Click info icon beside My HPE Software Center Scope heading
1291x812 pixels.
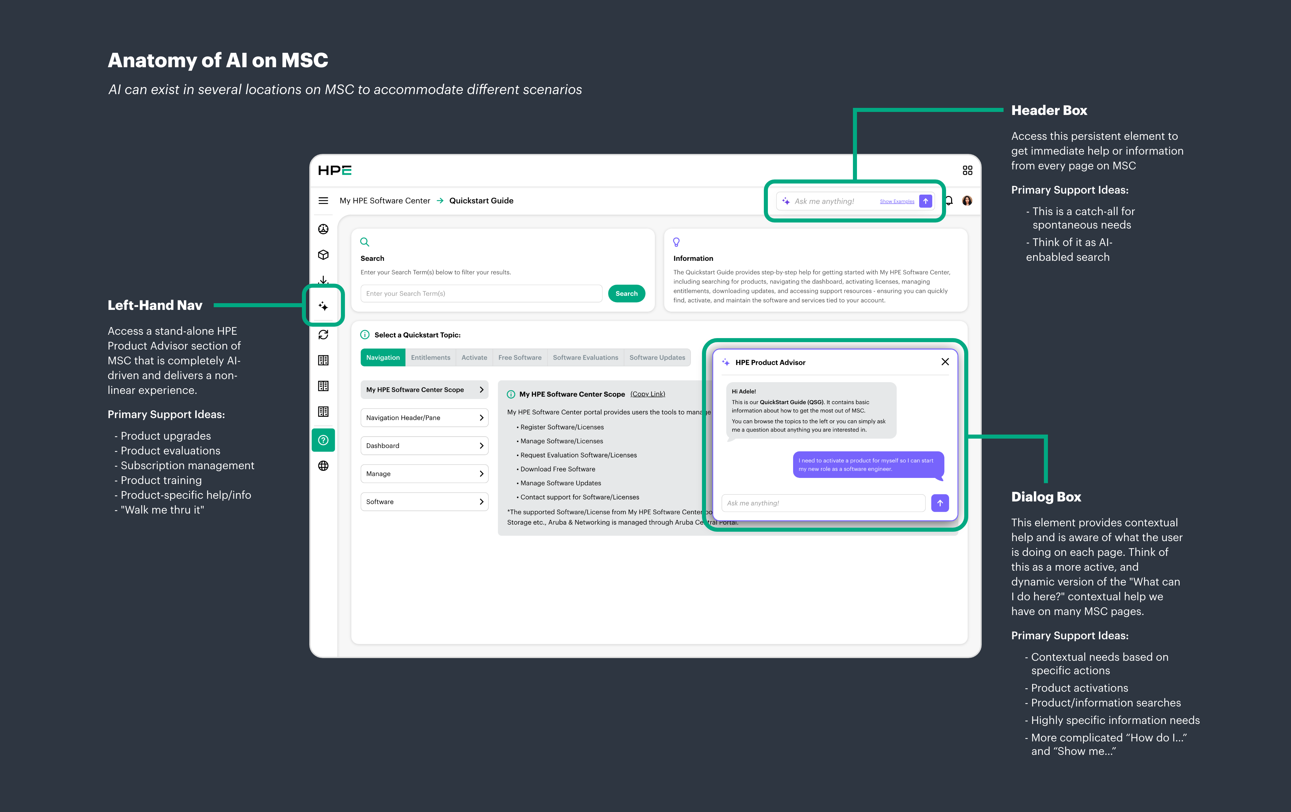click(511, 395)
